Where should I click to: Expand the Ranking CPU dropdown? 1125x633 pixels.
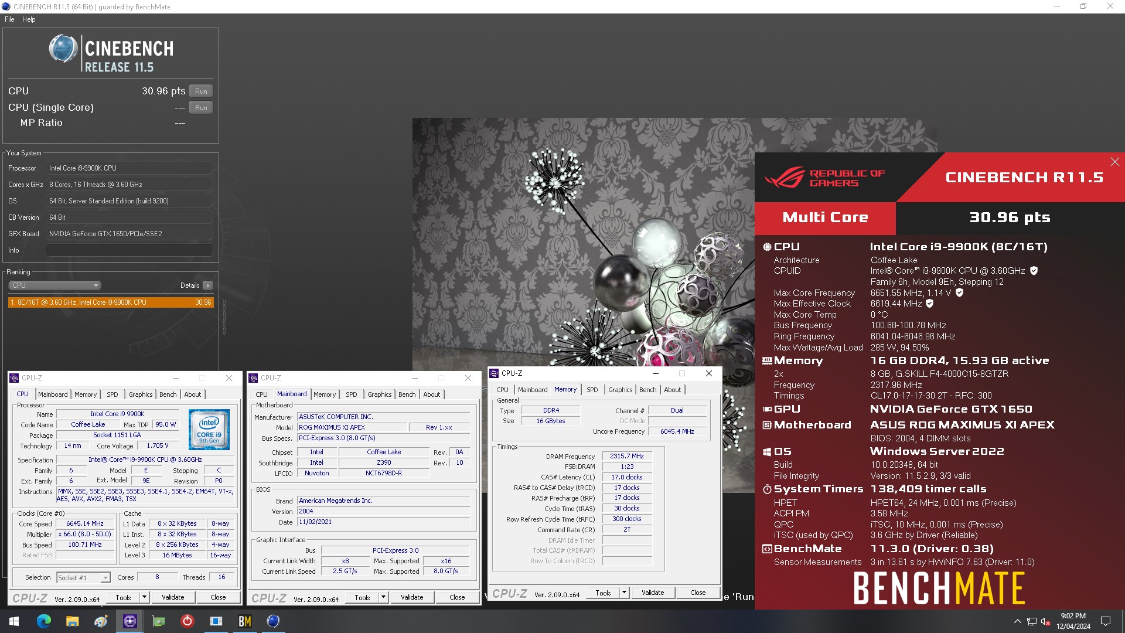tap(54, 285)
